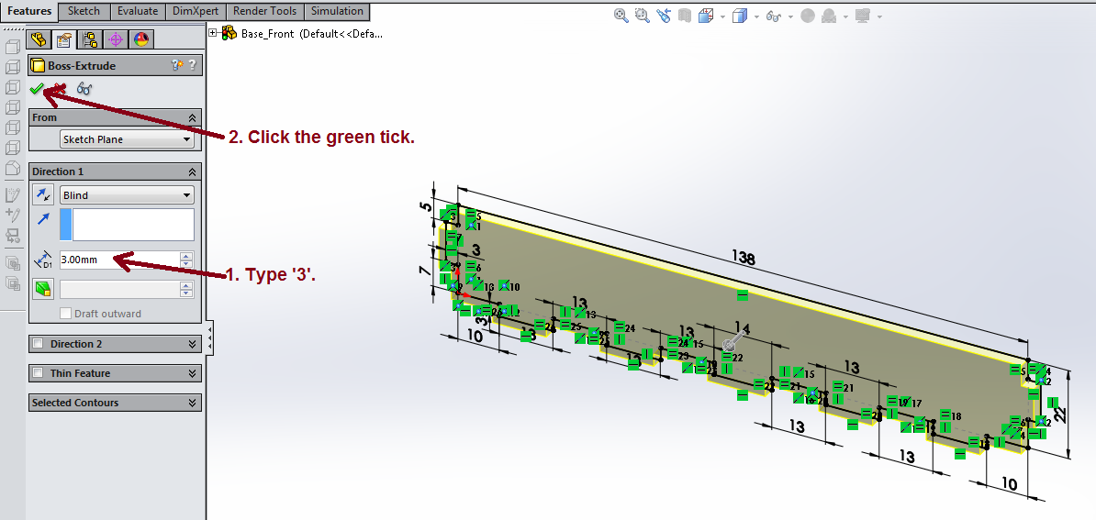Expand the Base_Front feature tree node
The height and width of the screenshot is (520, 1096).
[x=213, y=33]
